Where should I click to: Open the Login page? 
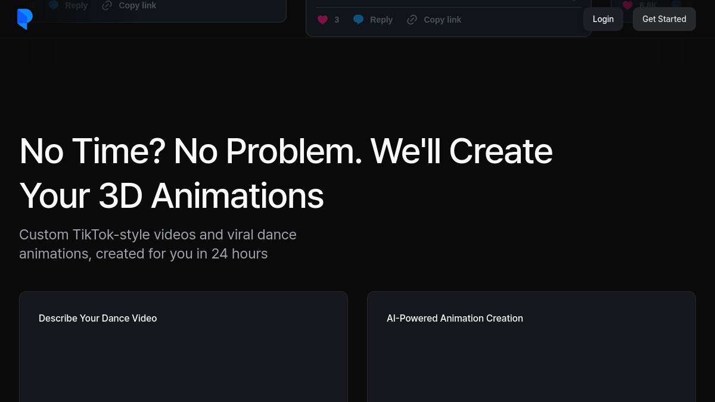click(x=603, y=19)
